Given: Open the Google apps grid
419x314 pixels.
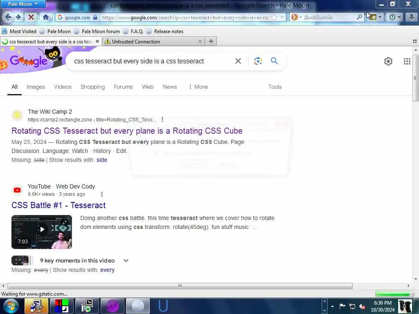Looking at the screenshot, I should click(407, 61).
